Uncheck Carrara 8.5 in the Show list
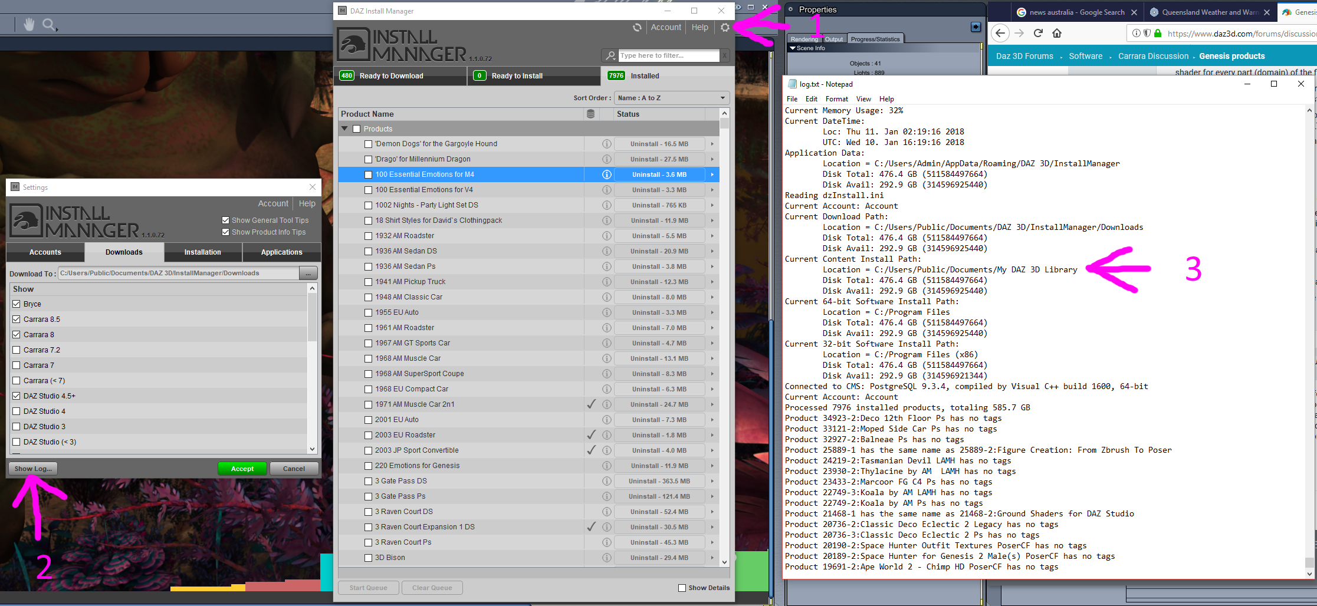 [17, 320]
